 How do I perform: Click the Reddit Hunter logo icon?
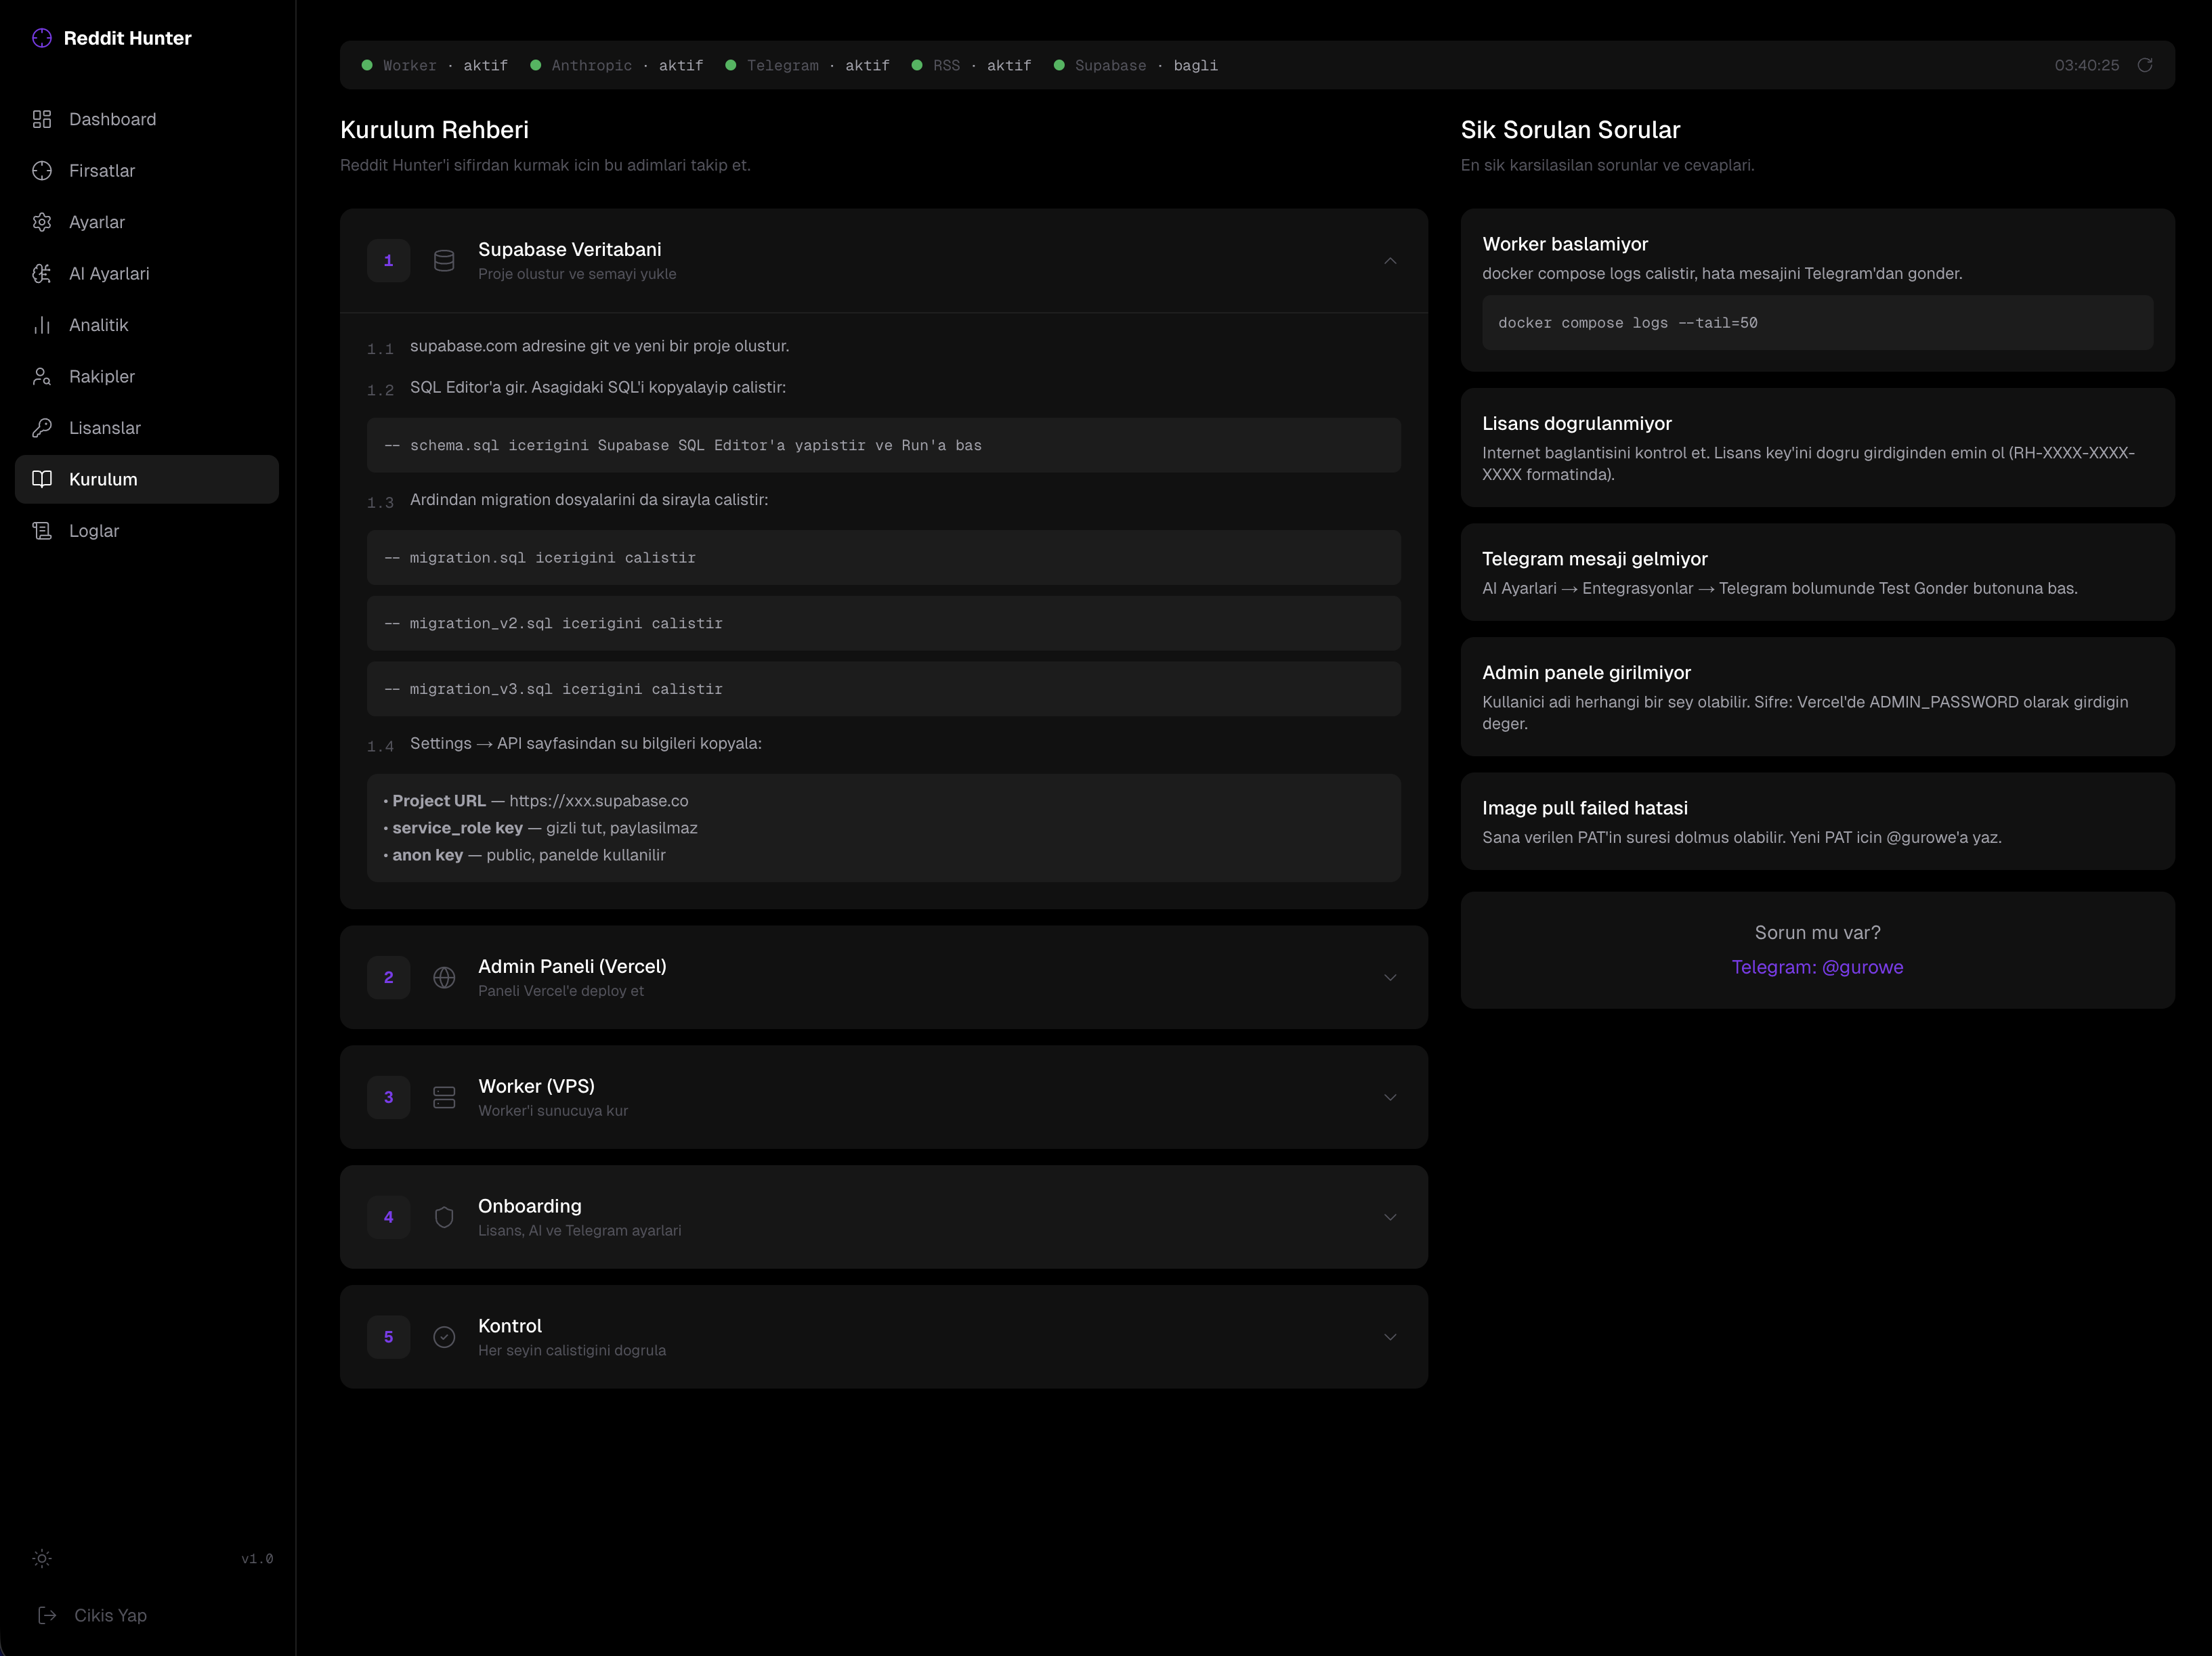[x=42, y=38]
